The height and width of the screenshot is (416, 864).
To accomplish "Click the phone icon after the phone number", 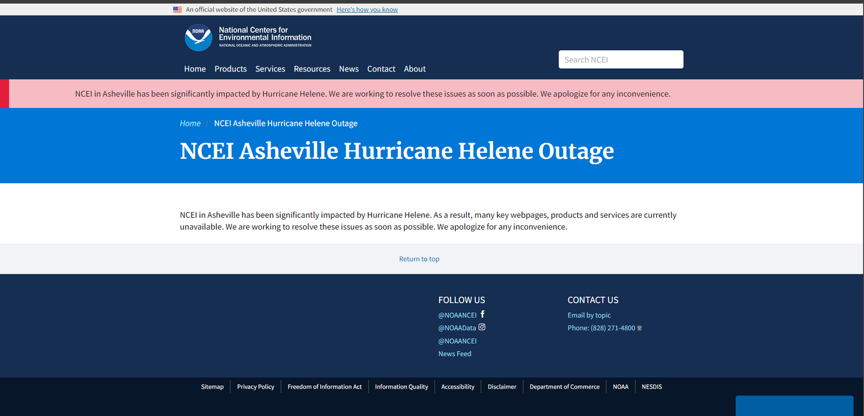I will [x=640, y=328].
